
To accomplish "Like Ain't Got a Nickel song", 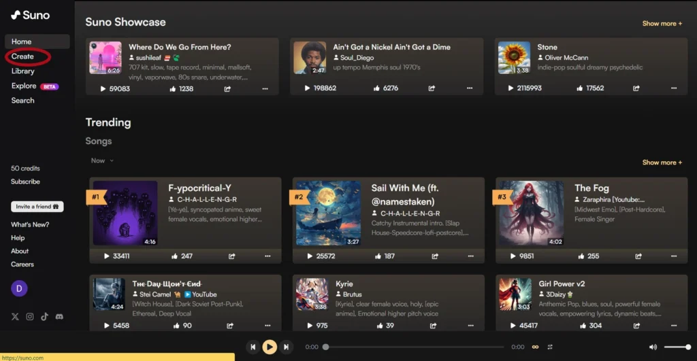I will (x=377, y=88).
